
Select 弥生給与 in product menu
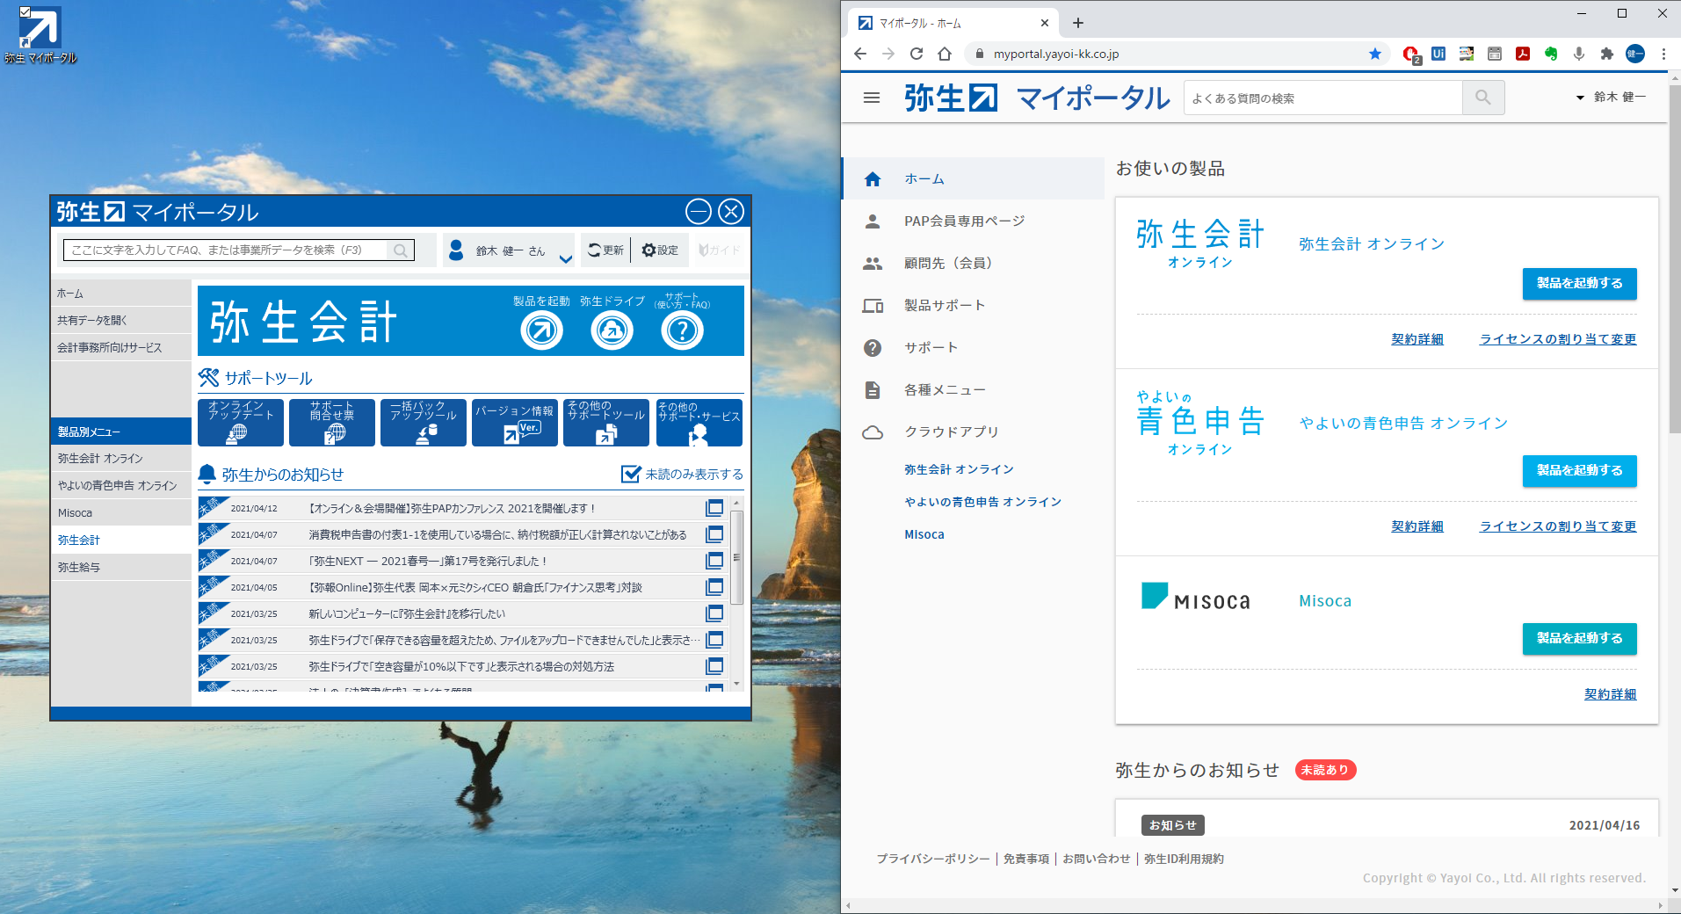click(x=79, y=567)
